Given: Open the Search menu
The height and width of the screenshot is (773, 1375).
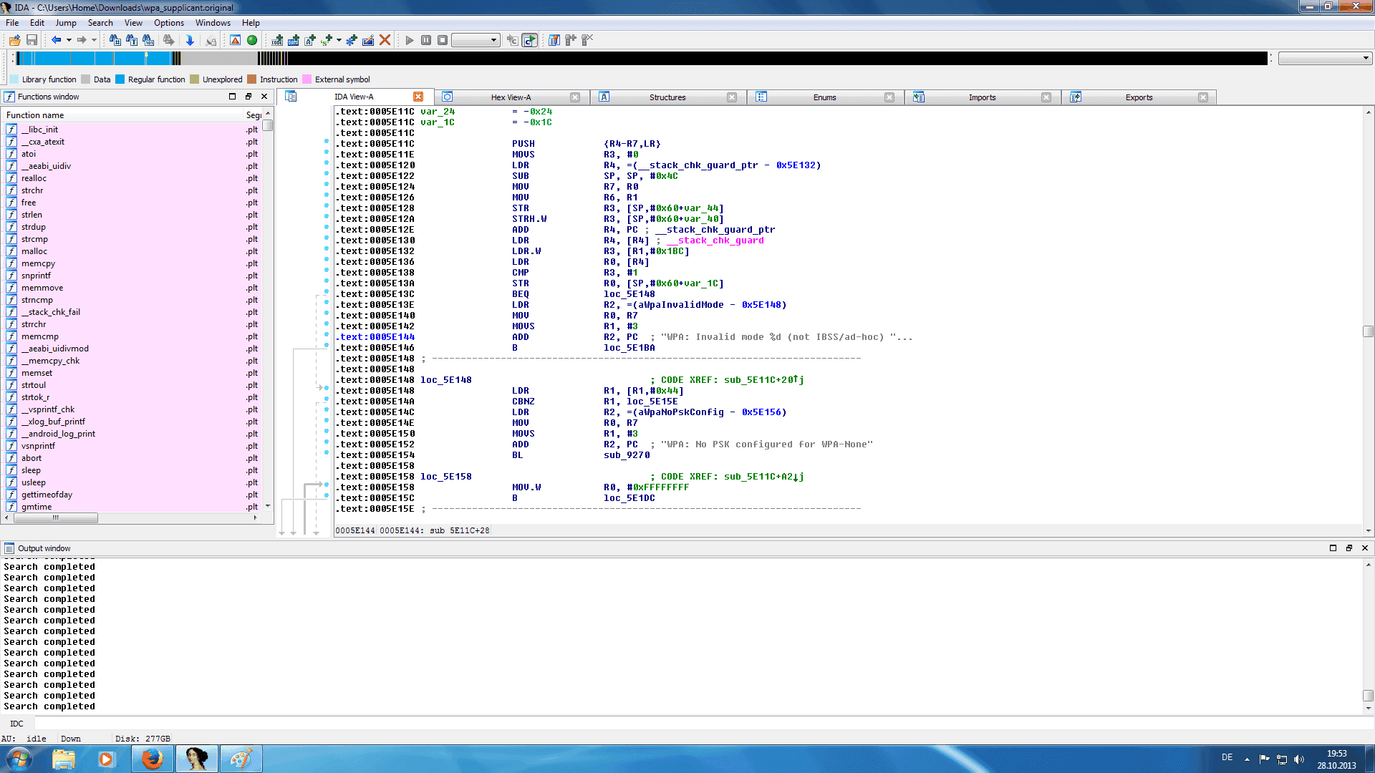Looking at the screenshot, I should click(100, 23).
